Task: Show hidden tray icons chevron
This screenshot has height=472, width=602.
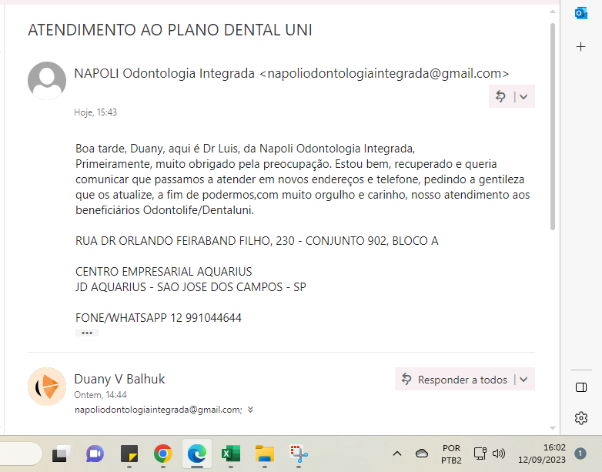Action: 397,454
